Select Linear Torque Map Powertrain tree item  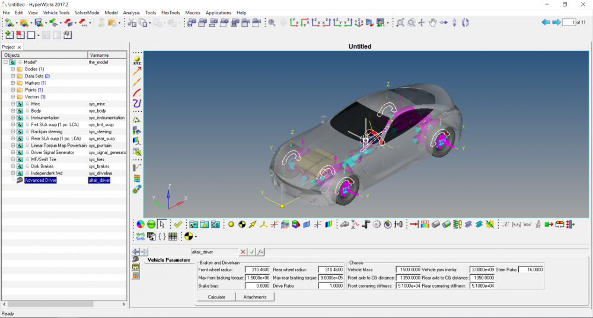click(59, 146)
